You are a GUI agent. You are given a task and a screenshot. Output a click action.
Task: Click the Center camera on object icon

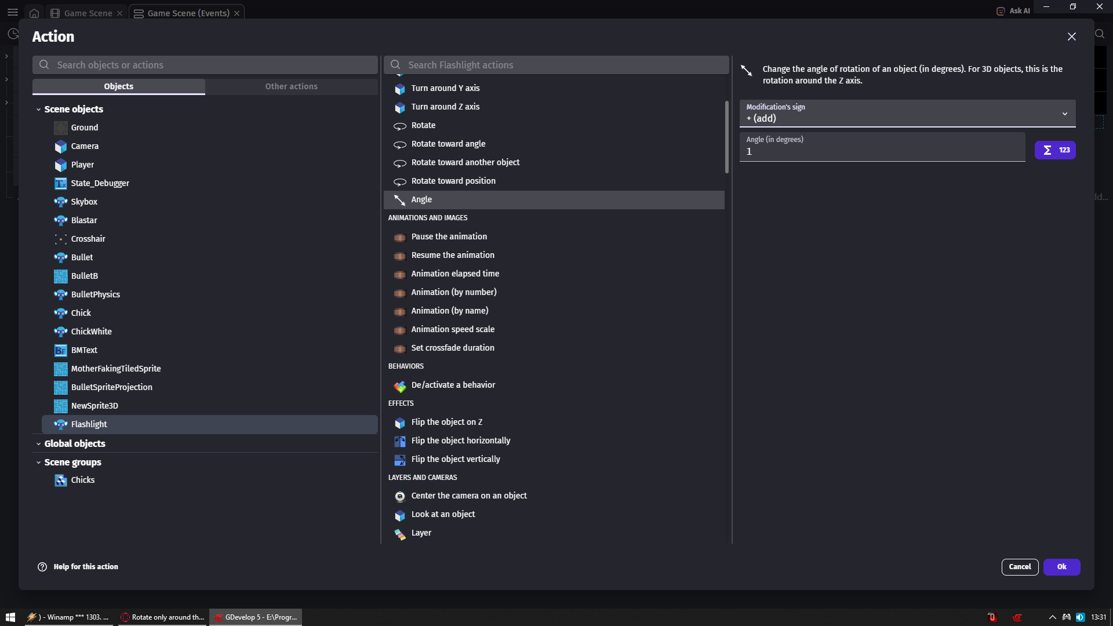click(399, 497)
